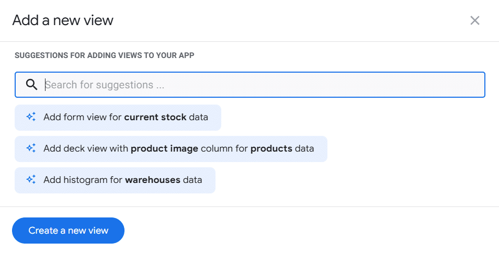Select the bold 'product image' text
499x253 pixels.
[164, 148]
